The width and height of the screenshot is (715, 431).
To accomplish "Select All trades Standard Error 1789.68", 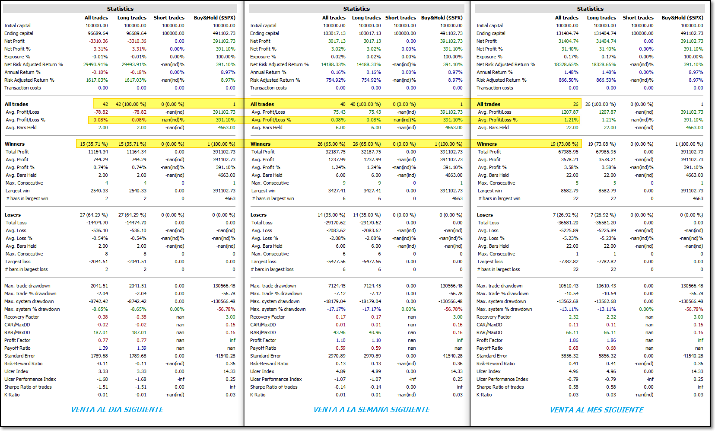I will coord(99,356).
